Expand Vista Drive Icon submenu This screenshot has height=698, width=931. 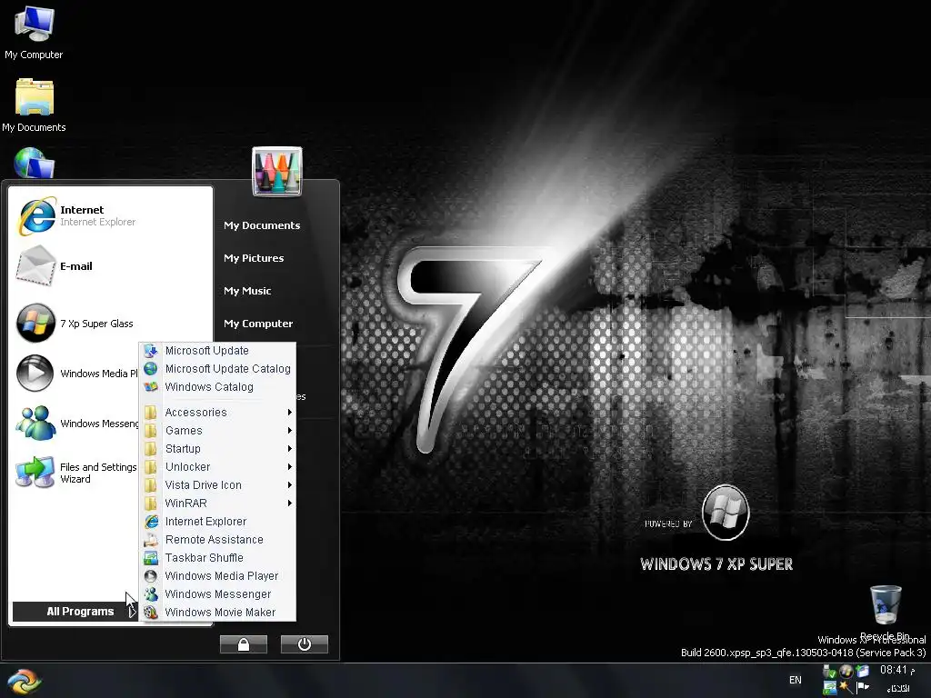[217, 485]
